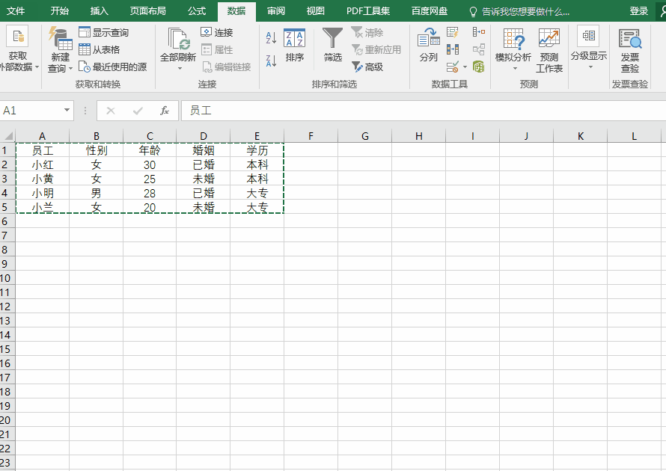Click the Relationships icon
Viewport: 666px width, 471px height.
pos(479,49)
